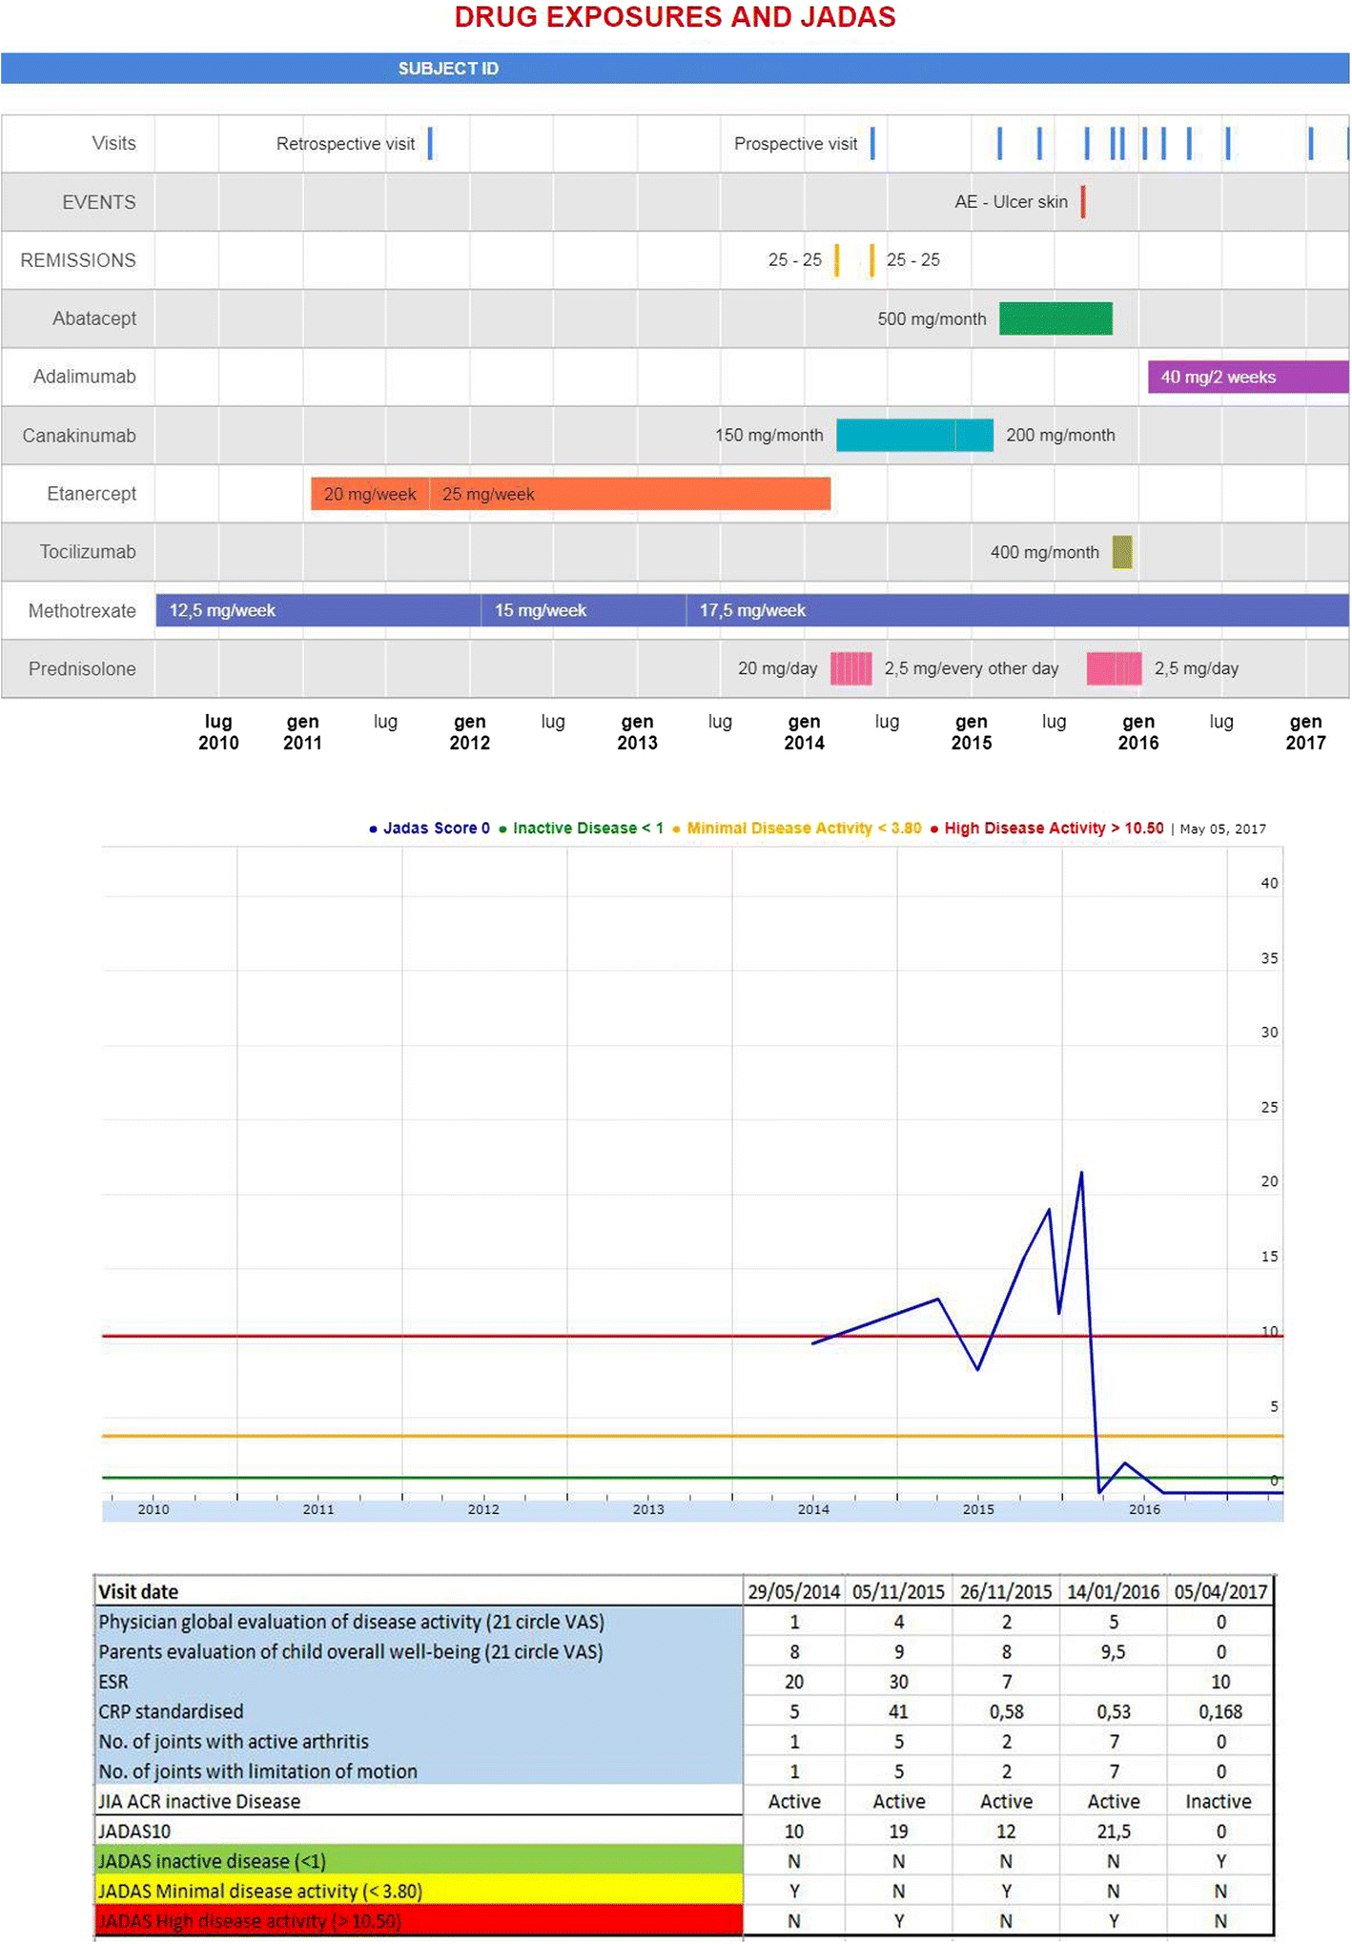
Task: Click the Prednisolone 20 mg/day pink bar
Action: [x=850, y=668]
